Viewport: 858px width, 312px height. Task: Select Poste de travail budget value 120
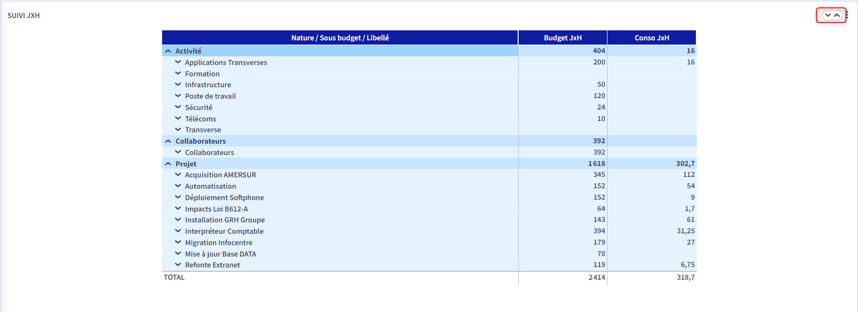pyautogui.click(x=599, y=96)
